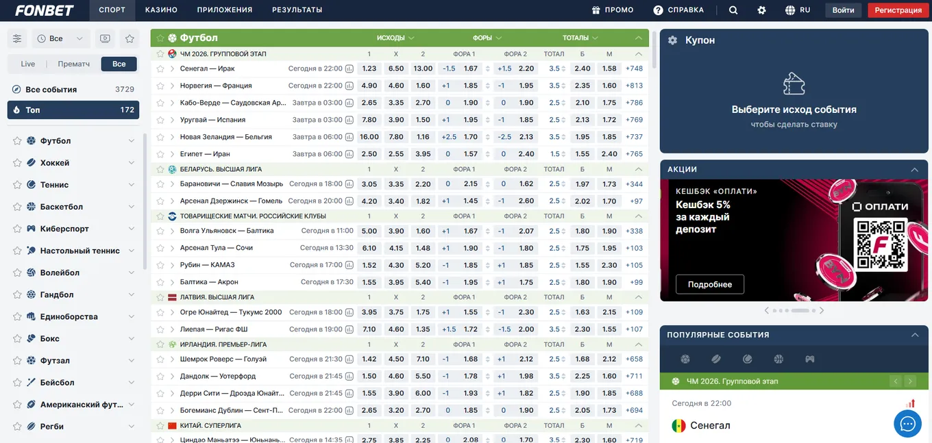The image size is (932, 443).
Task: Open settings gear icon in top bar
Action: click(x=761, y=10)
